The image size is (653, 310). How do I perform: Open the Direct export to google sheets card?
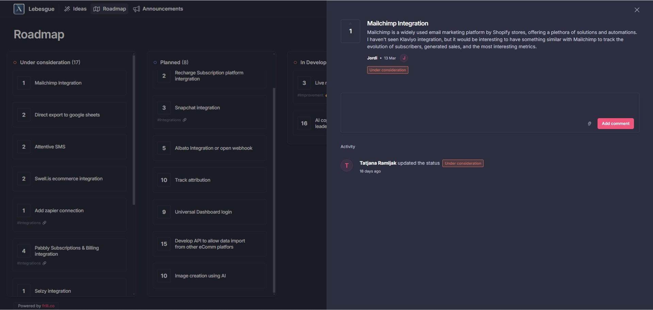click(x=70, y=115)
